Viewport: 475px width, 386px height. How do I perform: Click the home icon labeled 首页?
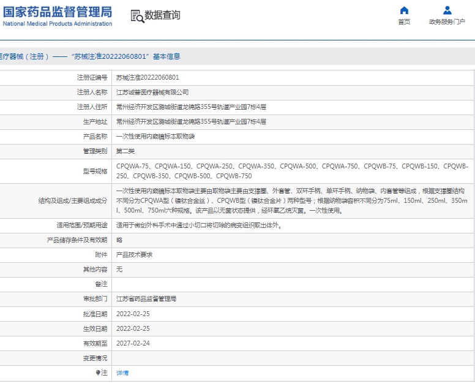404,10
